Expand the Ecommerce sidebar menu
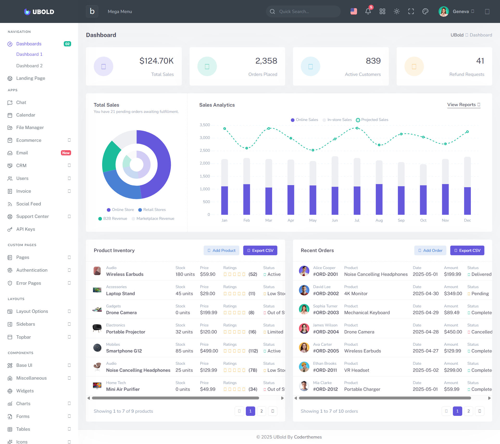The height and width of the screenshot is (444, 500). pos(29,140)
